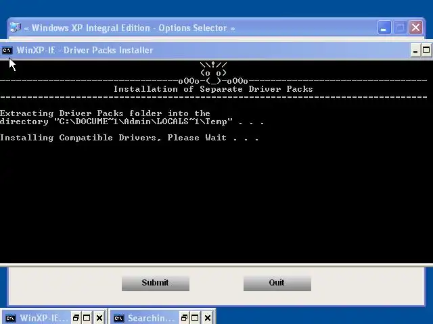This screenshot has width=433, height=324.
Task: Click the Searchin... minimized window title
Action: (152, 318)
